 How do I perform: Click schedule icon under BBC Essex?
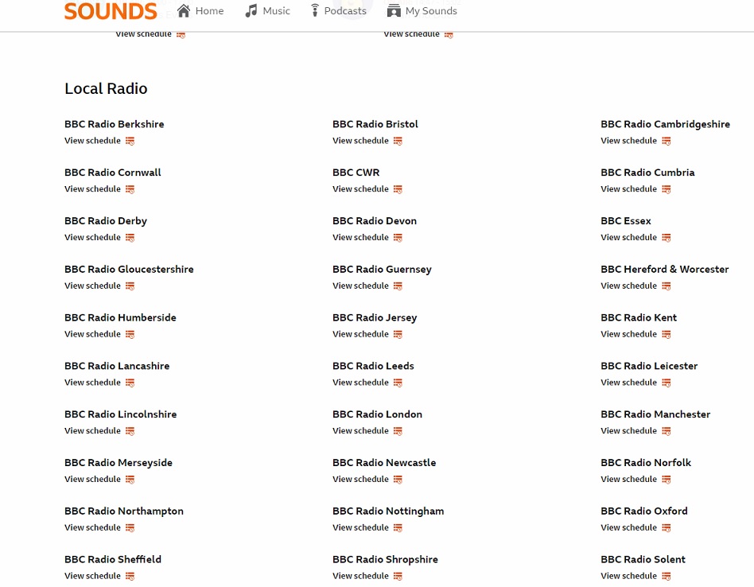(666, 238)
